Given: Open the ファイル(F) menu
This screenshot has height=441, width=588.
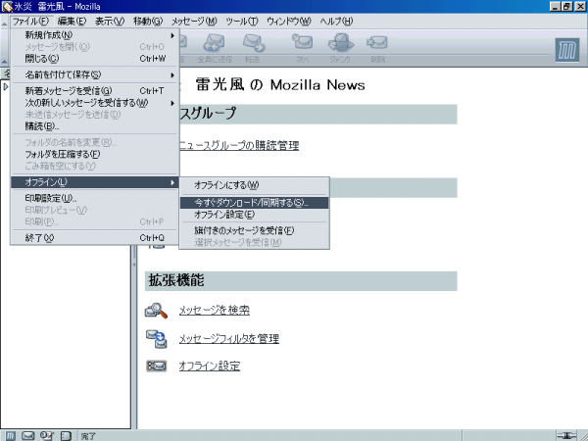Looking at the screenshot, I should (x=30, y=22).
